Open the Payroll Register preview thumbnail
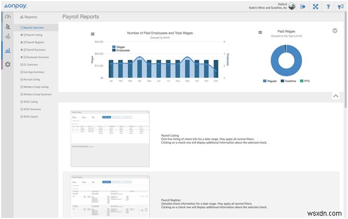348x219 pixels. point(110,197)
